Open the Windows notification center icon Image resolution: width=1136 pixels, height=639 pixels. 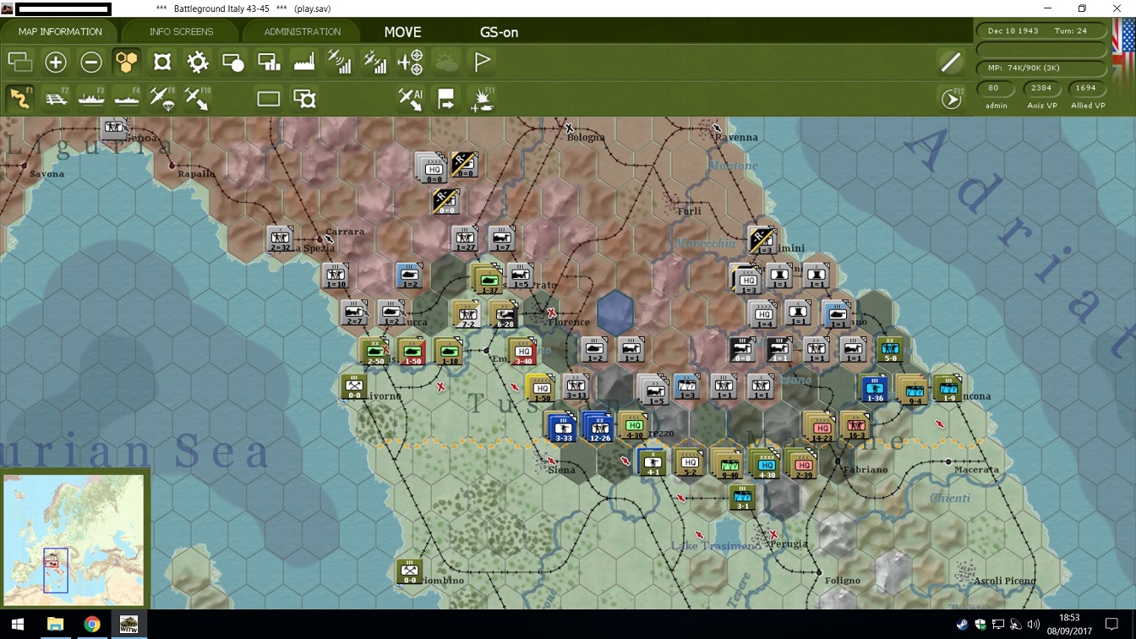point(1111,625)
